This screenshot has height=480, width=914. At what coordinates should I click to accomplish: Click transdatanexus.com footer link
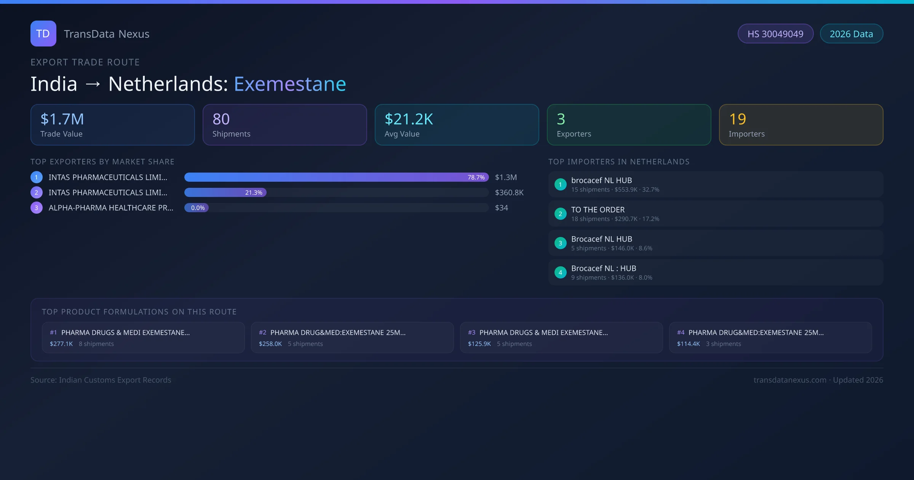click(790, 380)
